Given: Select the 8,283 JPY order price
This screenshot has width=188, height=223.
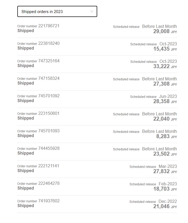Looking at the screenshot, I should click(166, 137).
